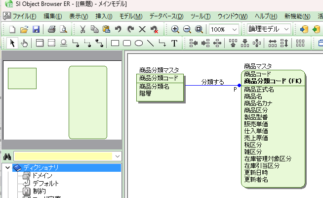Click the 分類する relationship label
This screenshot has width=323, height=198.
(x=212, y=82)
